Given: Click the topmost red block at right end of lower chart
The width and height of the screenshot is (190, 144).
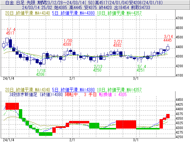Looking at the screenshot, I should tap(168, 116).
